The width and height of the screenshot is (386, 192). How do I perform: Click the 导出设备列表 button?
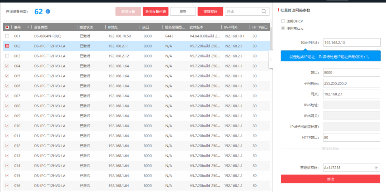pos(155,11)
